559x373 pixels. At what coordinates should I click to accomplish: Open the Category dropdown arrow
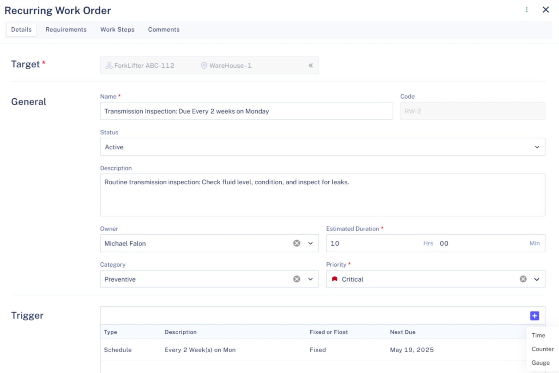click(x=310, y=279)
